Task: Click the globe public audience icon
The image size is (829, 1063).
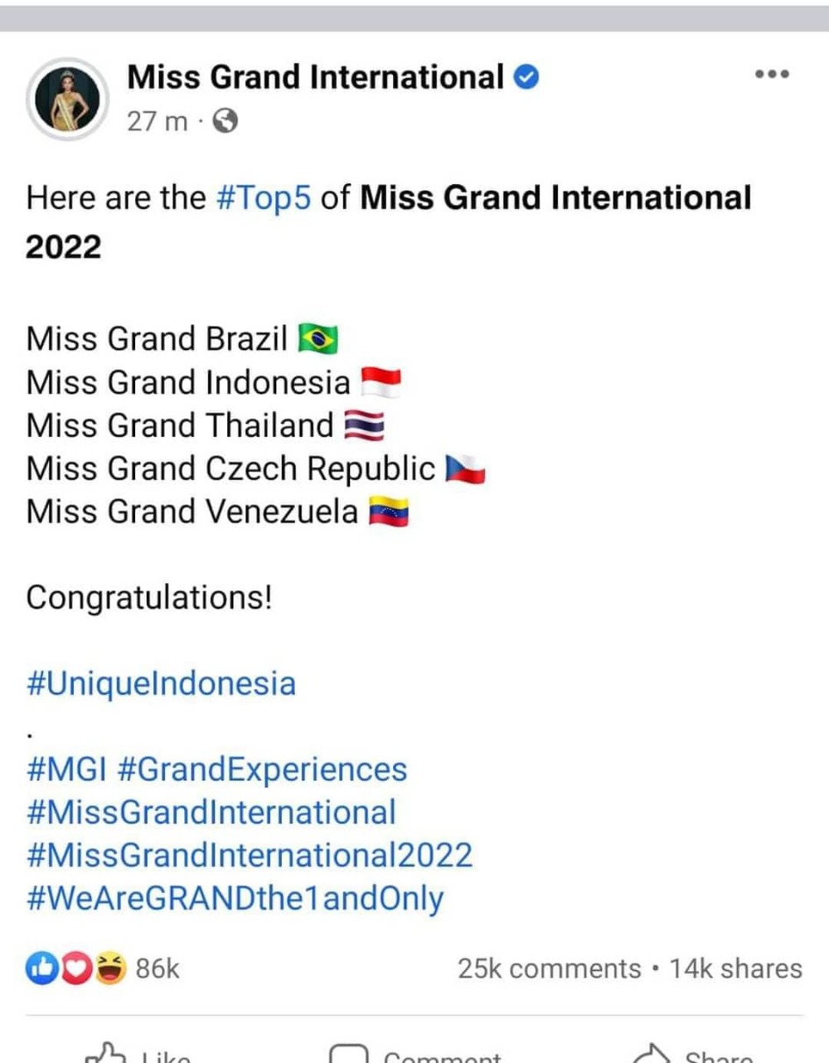Action: (x=225, y=121)
